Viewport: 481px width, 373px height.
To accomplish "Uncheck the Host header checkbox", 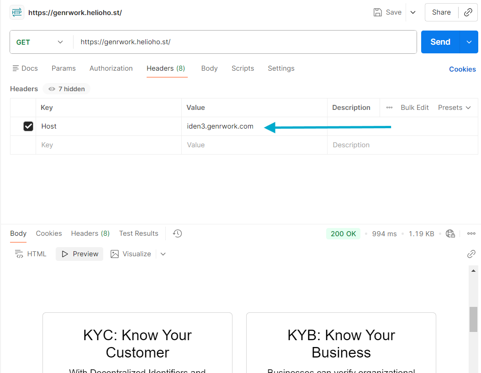I will 28,126.
